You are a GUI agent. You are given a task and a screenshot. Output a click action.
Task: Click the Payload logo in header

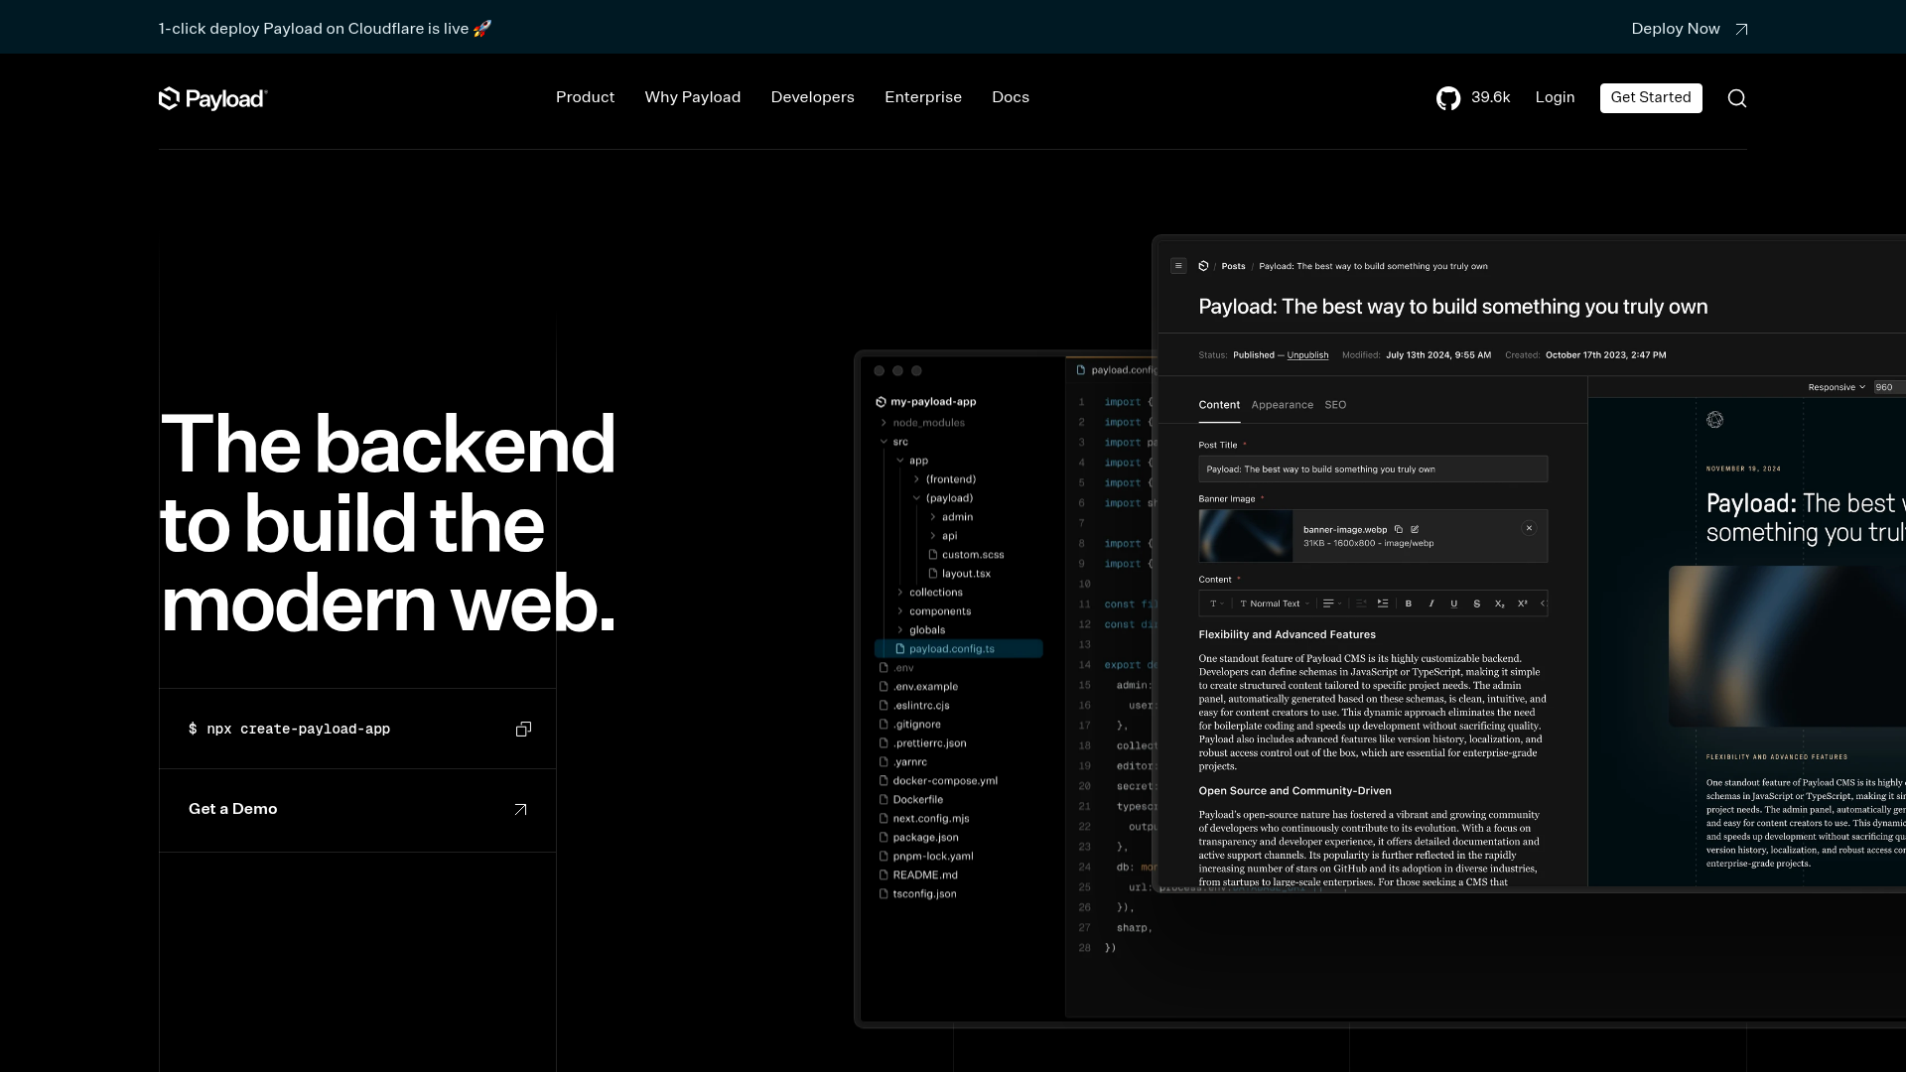tap(212, 98)
